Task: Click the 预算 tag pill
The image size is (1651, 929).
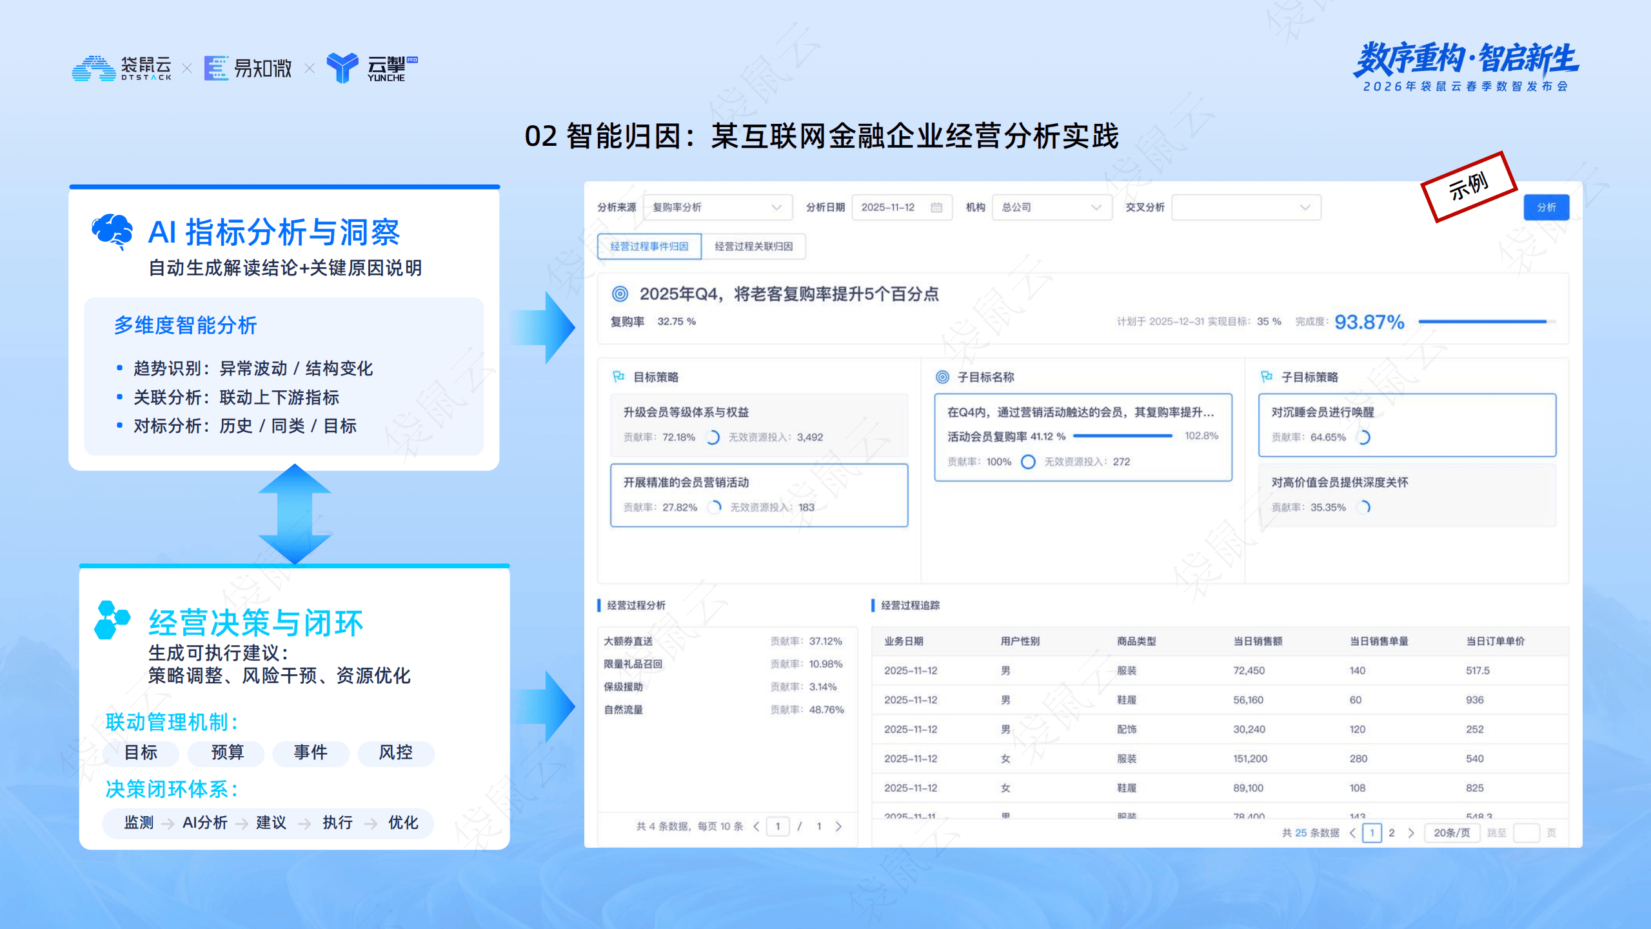Action: click(227, 753)
